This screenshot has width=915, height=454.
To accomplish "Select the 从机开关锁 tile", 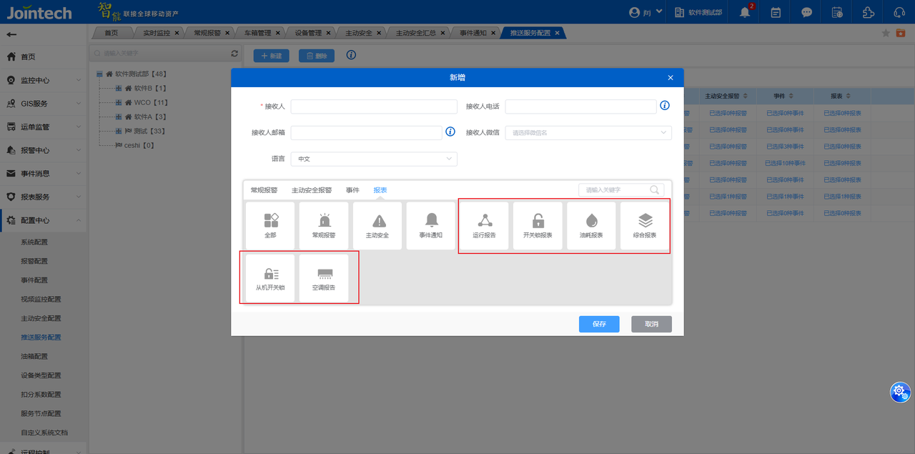I will point(270,278).
